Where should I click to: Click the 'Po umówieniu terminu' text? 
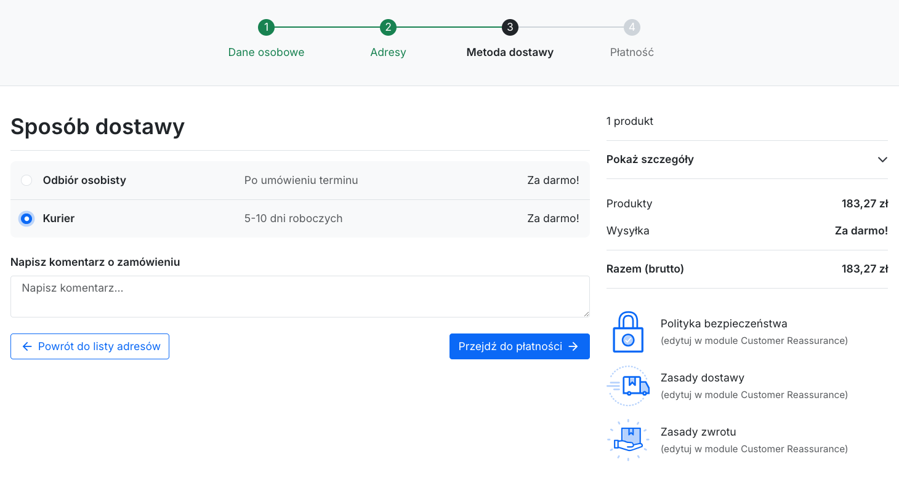pos(301,180)
